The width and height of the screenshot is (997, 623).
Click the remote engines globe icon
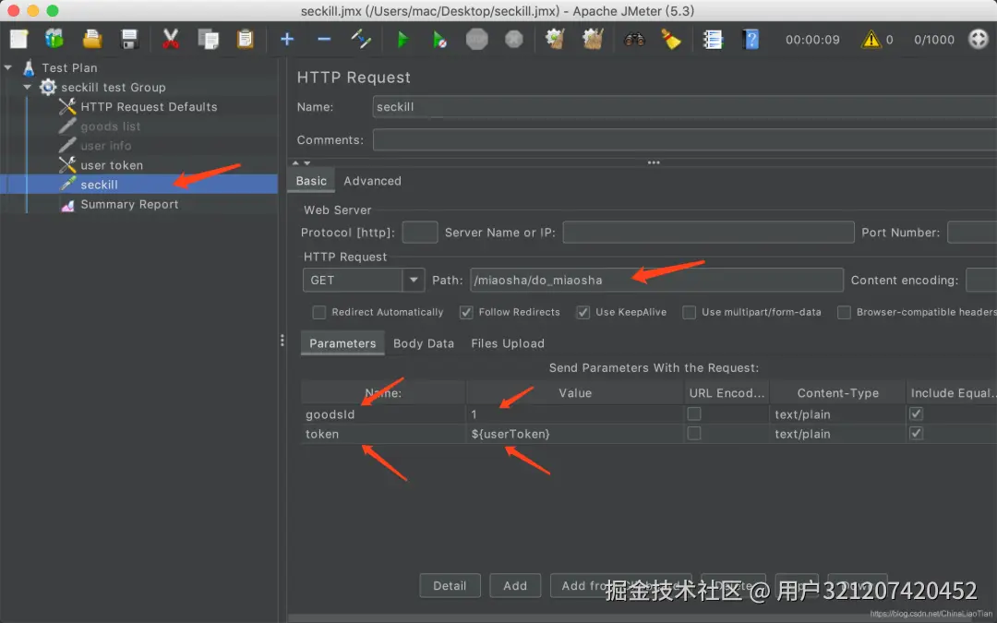coord(978,40)
